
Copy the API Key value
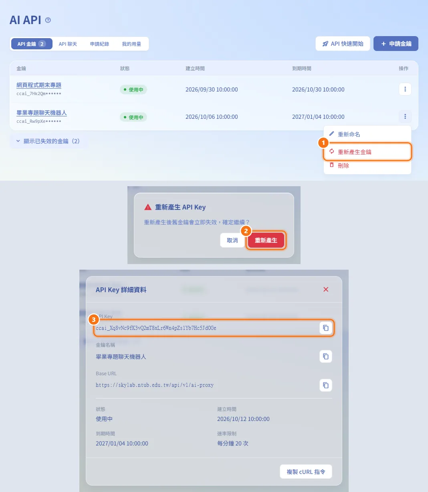coord(326,328)
